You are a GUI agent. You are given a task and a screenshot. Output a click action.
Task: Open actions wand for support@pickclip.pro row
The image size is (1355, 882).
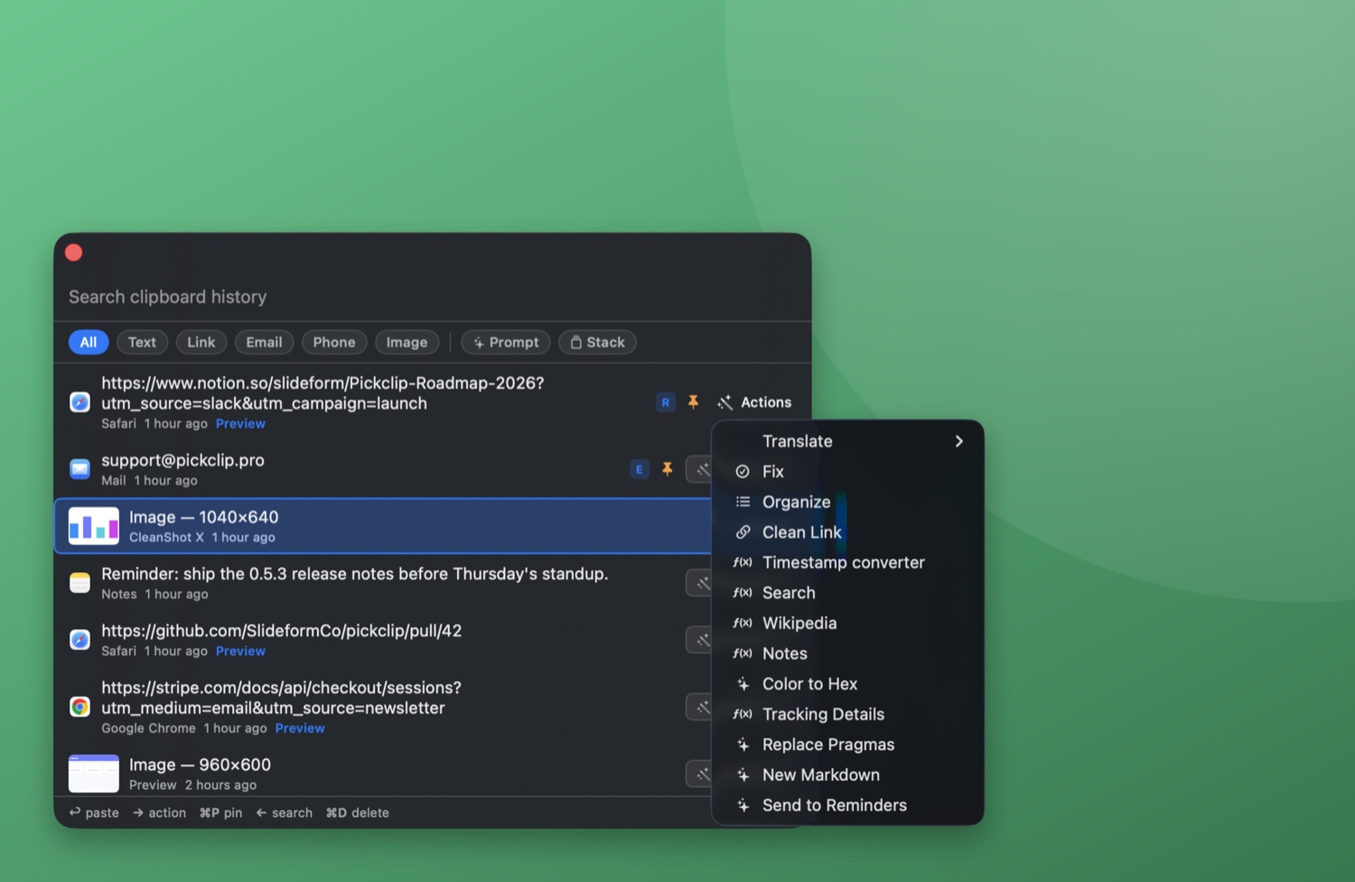pos(700,469)
